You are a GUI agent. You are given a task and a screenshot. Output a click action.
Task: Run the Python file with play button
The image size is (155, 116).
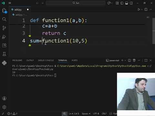click(139, 9)
